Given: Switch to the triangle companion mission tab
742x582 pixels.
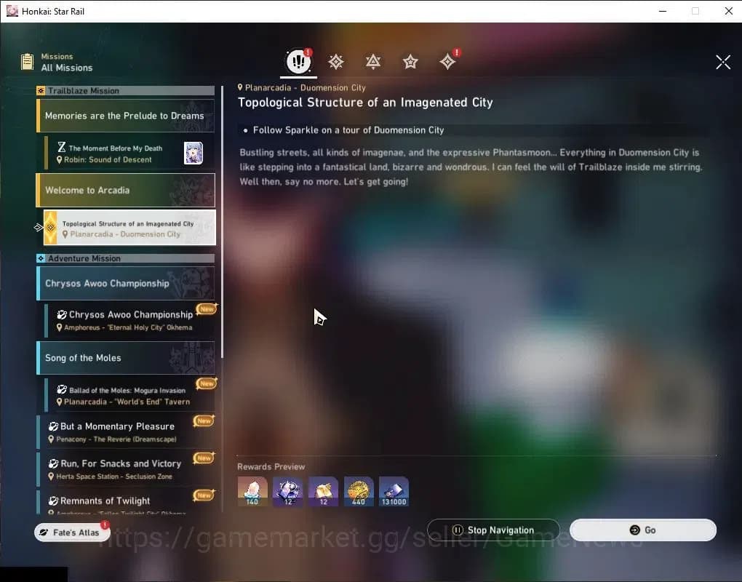Looking at the screenshot, I should click(373, 62).
